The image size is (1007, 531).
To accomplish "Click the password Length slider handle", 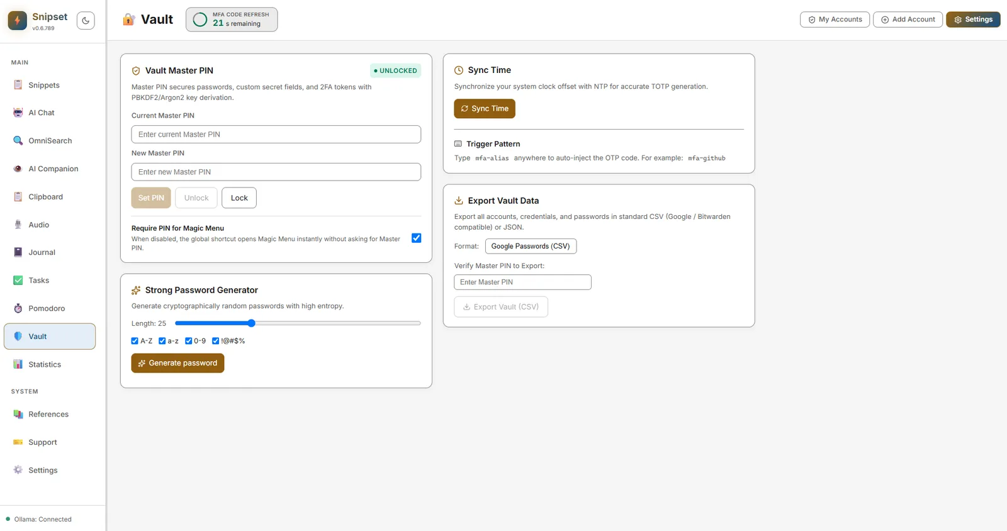I will click(251, 323).
